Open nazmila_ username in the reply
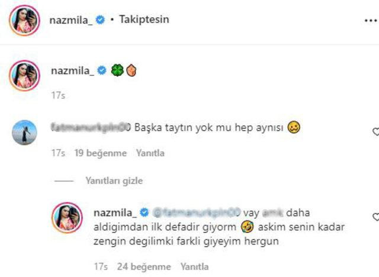This screenshot has height=277, width=379. coord(115,212)
